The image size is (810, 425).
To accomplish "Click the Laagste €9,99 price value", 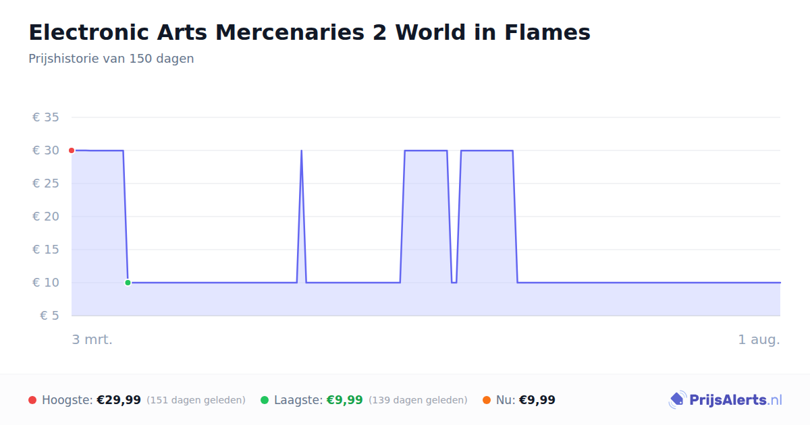I will (x=345, y=400).
